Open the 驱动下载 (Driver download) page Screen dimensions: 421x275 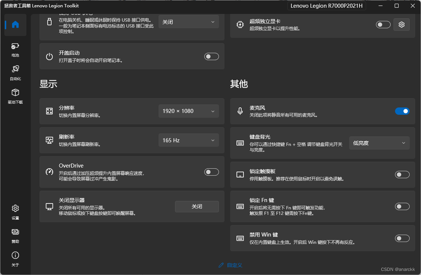pos(15,96)
